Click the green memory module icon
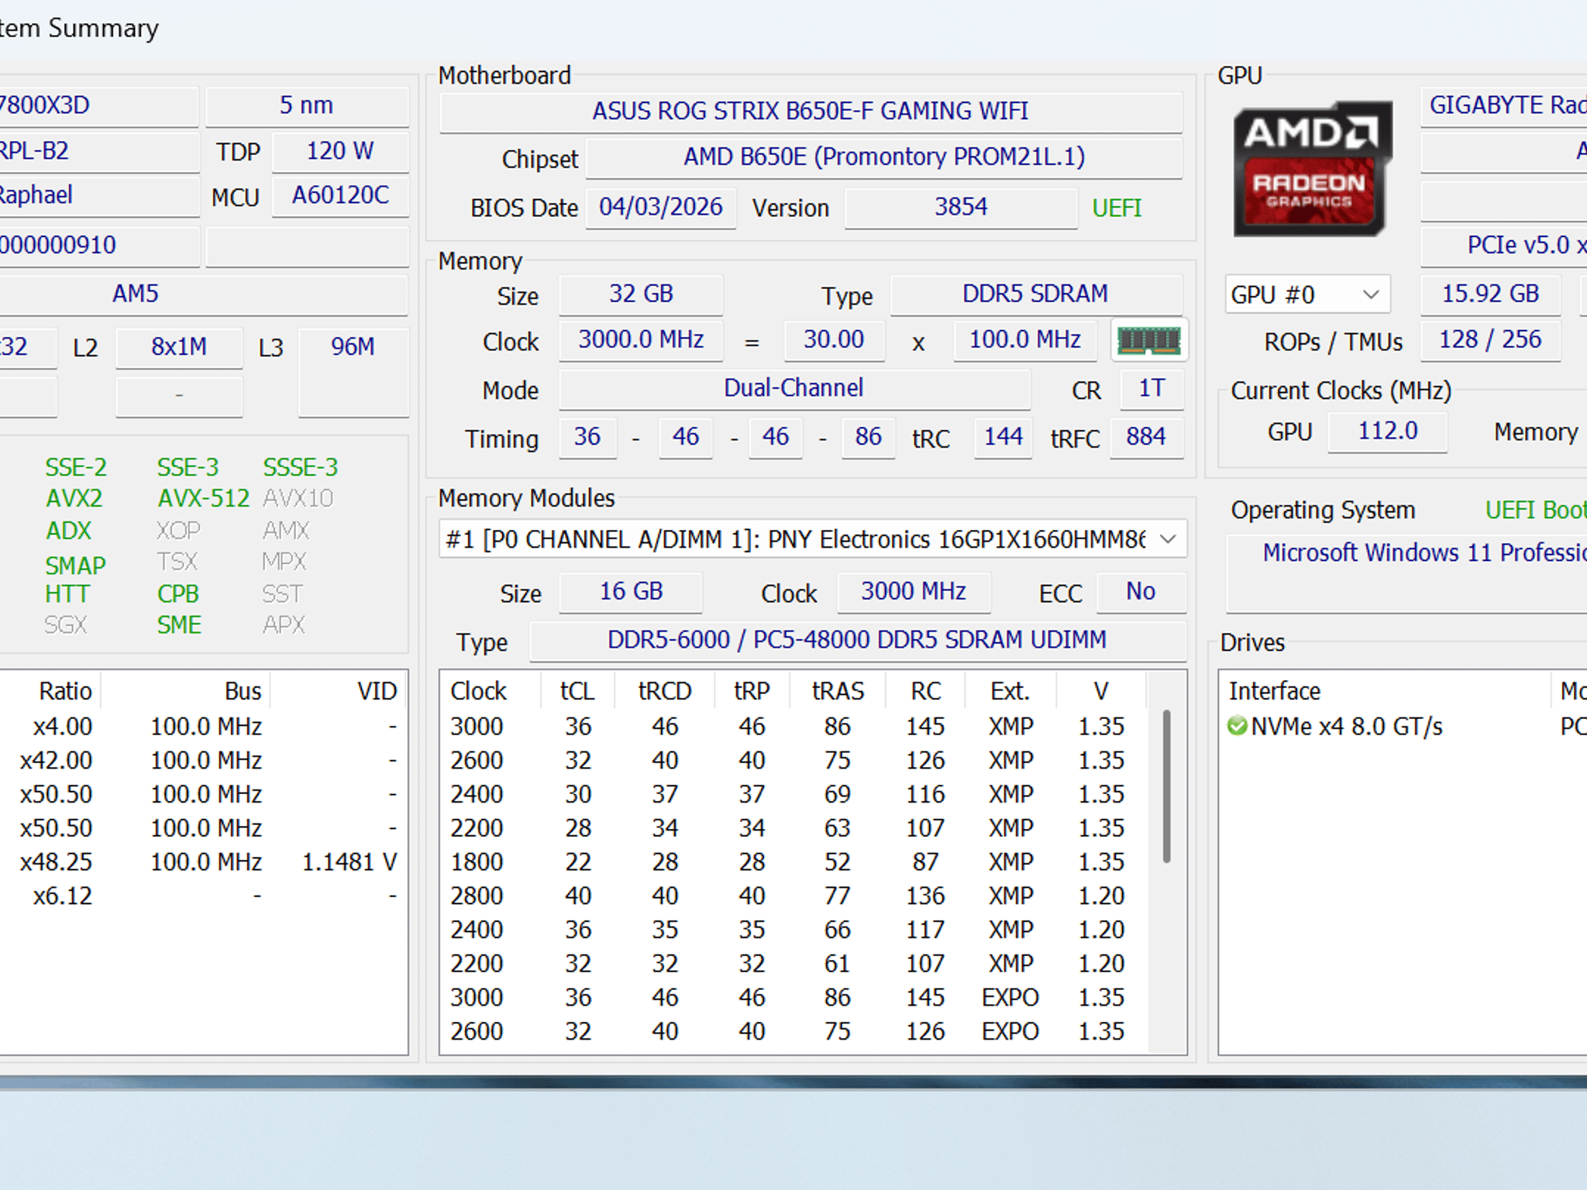The image size is (1587, 1190). pos(1149,340)
